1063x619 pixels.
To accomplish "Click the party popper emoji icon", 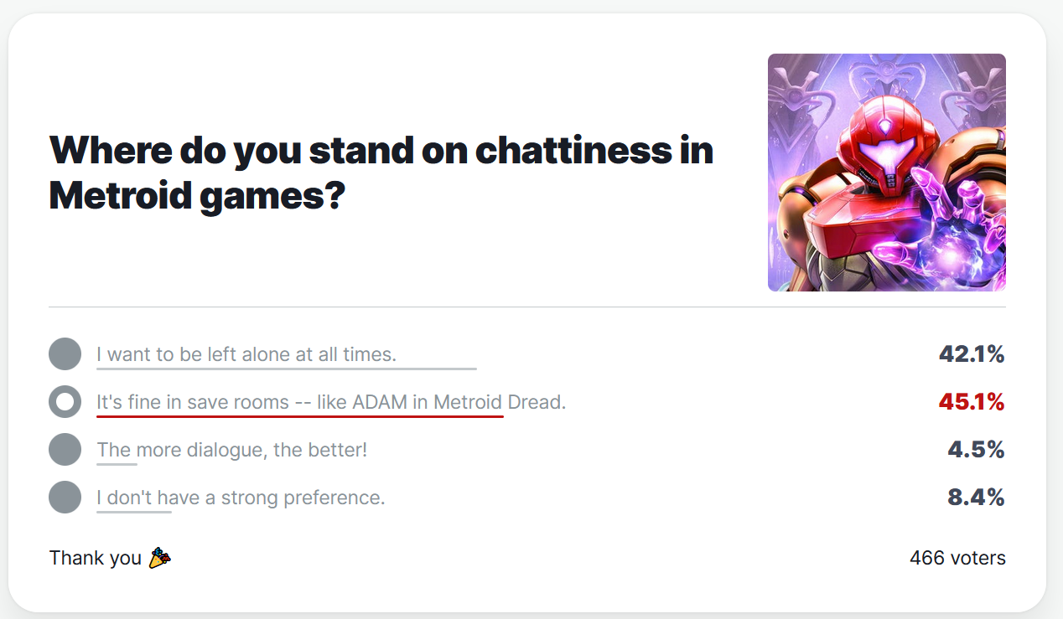I will coord(159,558).
